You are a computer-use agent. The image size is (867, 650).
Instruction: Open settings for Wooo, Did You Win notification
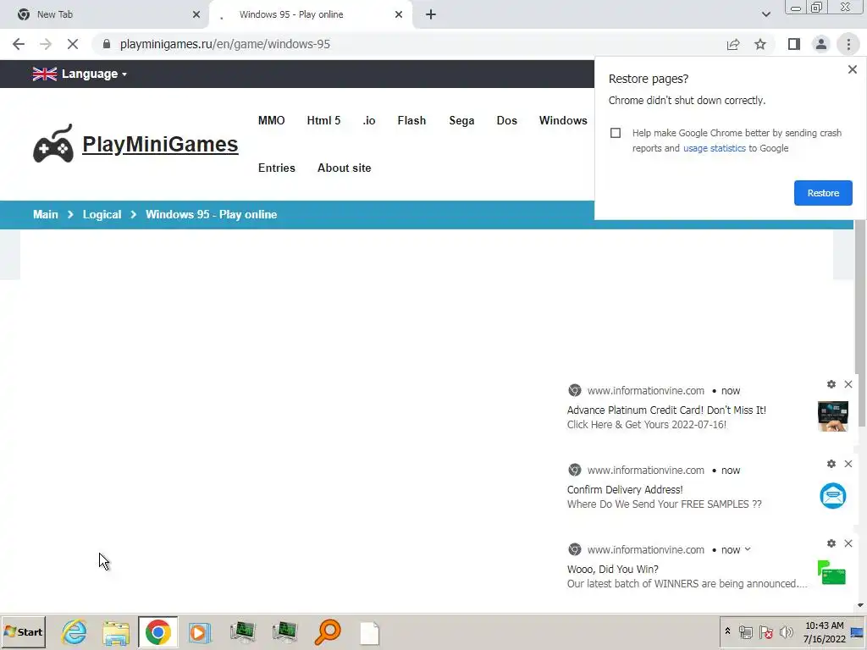tap(831, 543)
